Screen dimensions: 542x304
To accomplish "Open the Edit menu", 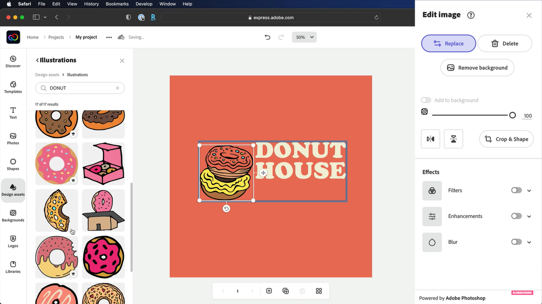I will [56, 4].
